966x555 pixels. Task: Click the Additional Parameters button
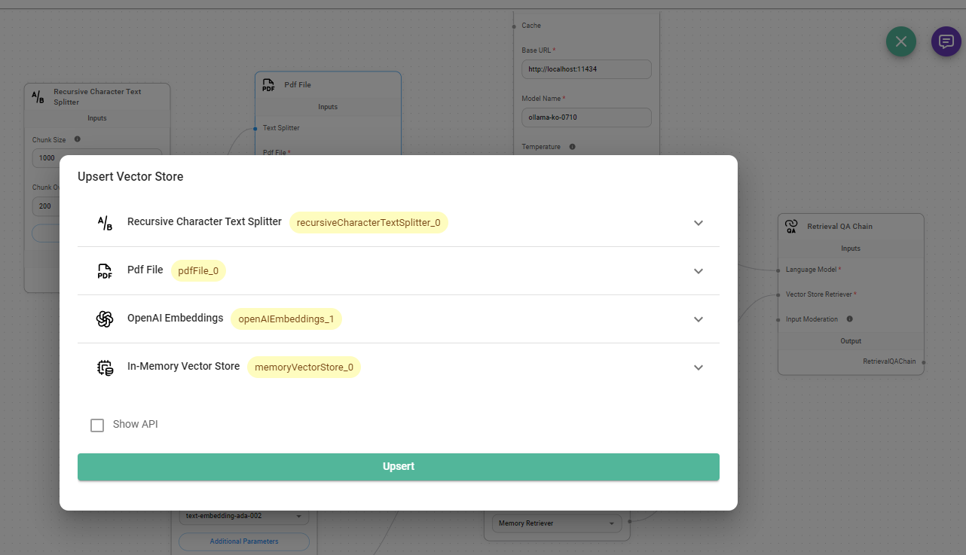click(244, 541)
